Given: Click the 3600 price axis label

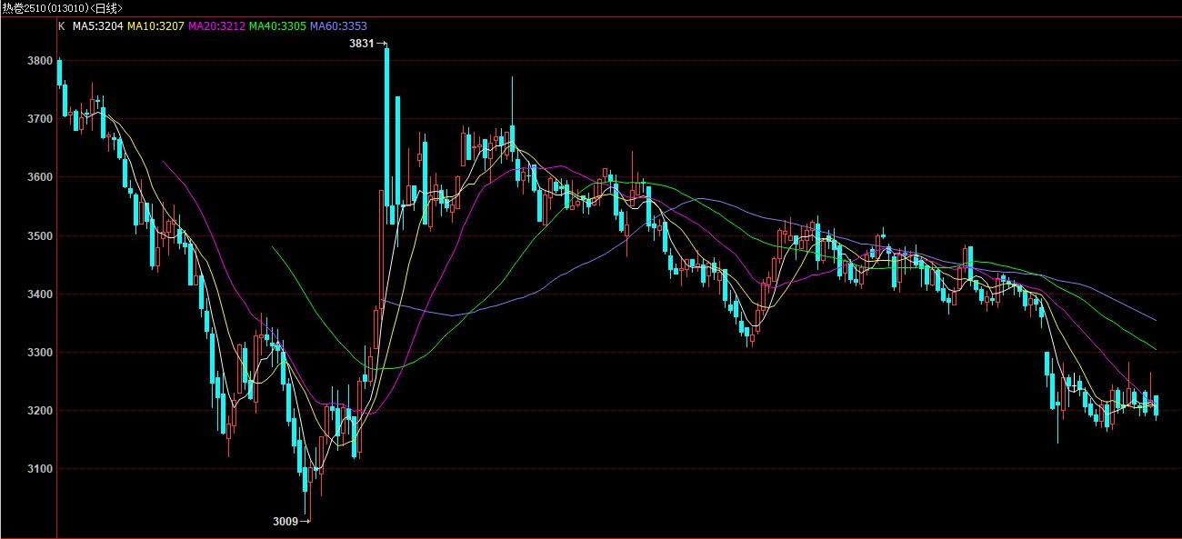Looking at the screenshot, I should tap(40, 177).
